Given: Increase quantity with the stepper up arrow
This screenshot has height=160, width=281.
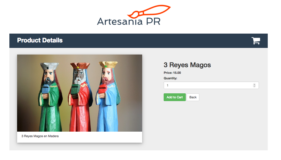Looking at the screenshot, I should [254, 84].
